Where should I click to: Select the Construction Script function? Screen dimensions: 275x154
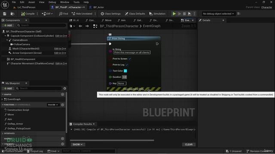pyautogui.click(x=18, y=110)
